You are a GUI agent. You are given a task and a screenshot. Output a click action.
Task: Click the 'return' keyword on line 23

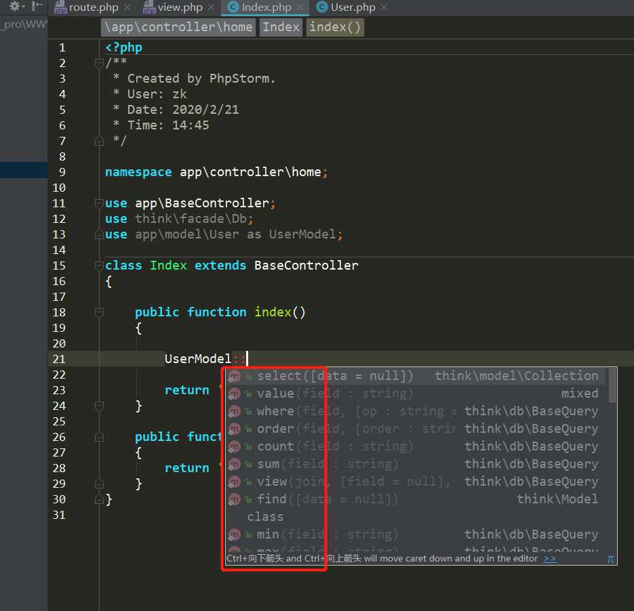186,390
